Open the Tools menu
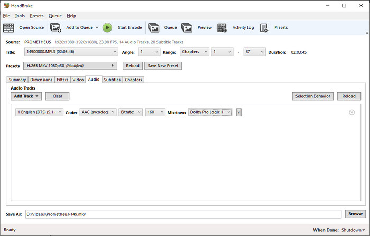 click(x=20, y=16)
